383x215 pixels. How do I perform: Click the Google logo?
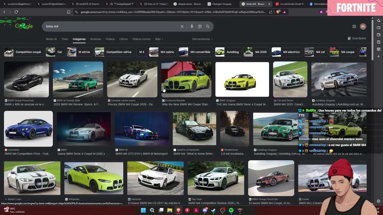click(x=24, y=26)
